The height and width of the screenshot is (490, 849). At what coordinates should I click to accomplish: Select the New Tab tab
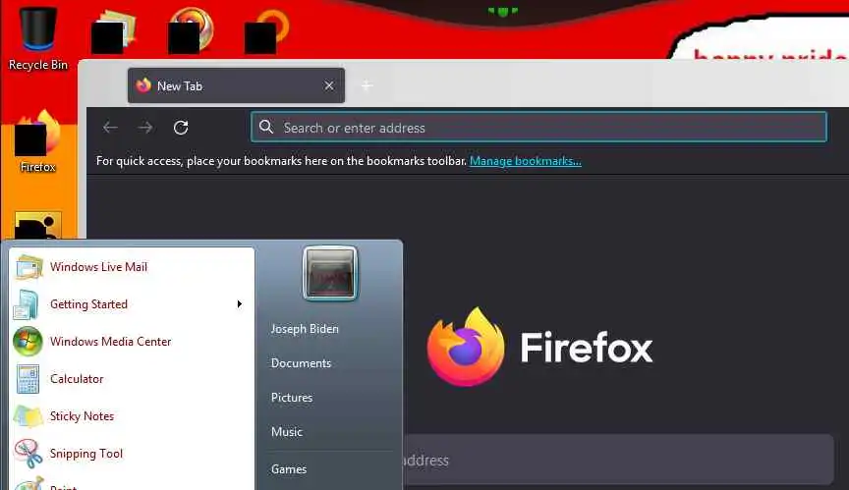click(x=236, y=85)
